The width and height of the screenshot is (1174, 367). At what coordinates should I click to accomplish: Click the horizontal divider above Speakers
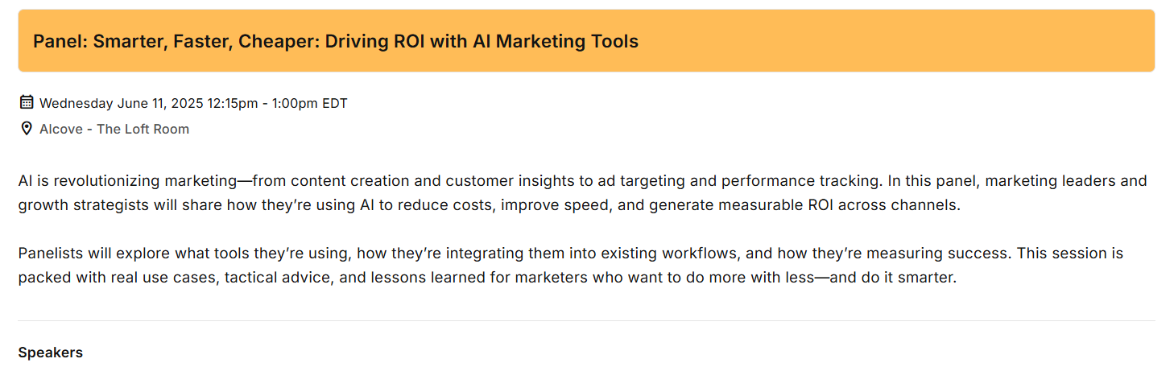pyautogui.click(x=586, y=320)
